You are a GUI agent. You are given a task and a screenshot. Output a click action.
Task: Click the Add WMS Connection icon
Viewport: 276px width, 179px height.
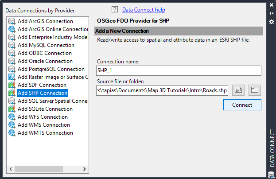pos(12,125)
